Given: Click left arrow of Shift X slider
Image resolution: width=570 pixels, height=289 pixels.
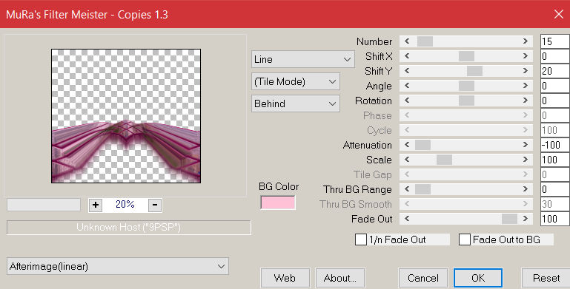Looking at the screenshot, I should [407, 56].
